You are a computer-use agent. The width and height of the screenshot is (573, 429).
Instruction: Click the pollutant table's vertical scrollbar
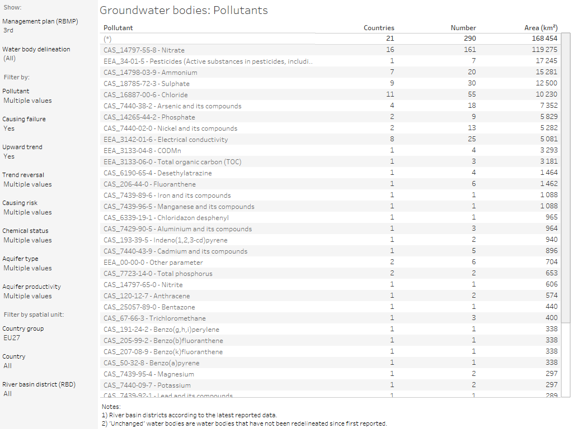566,178
